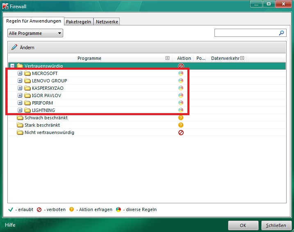Click diverse rules icon in LIGHTNING row
The height and width of the screenshot is (232, 294).
[181, 110]
